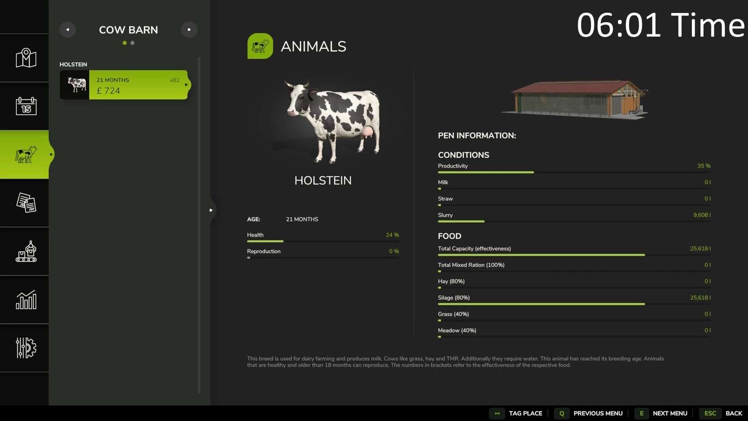Select the animals cow sidebar icon

pyautogui.click(x=25, y=154)
